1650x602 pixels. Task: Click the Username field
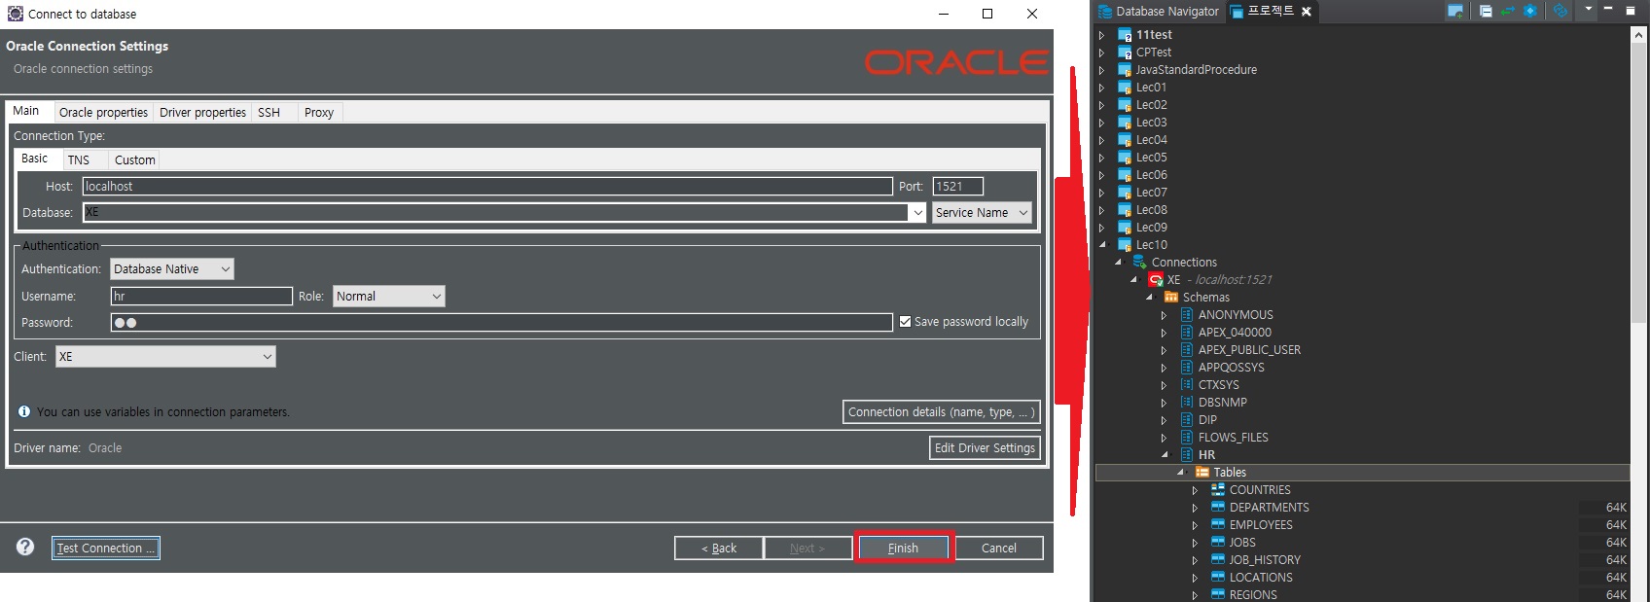201,297
